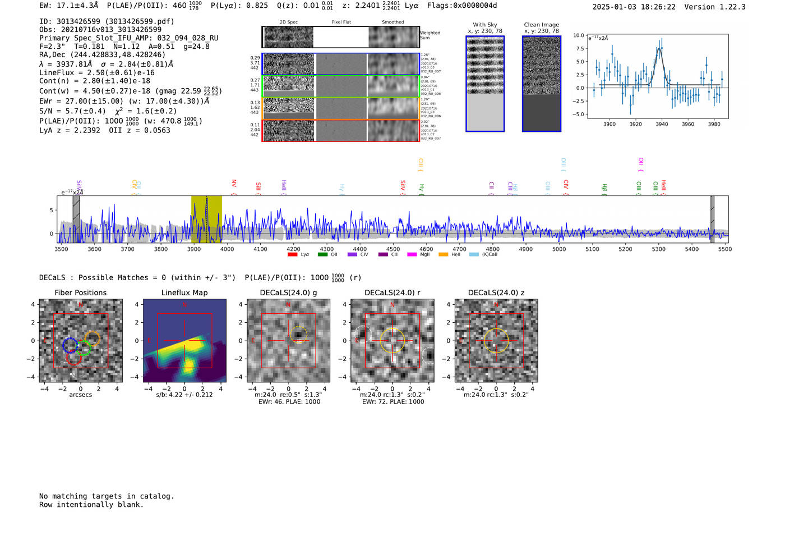Screen dimensions: 785x535
Task: Click the red HeII line marker near 5320
Action: 663,186
